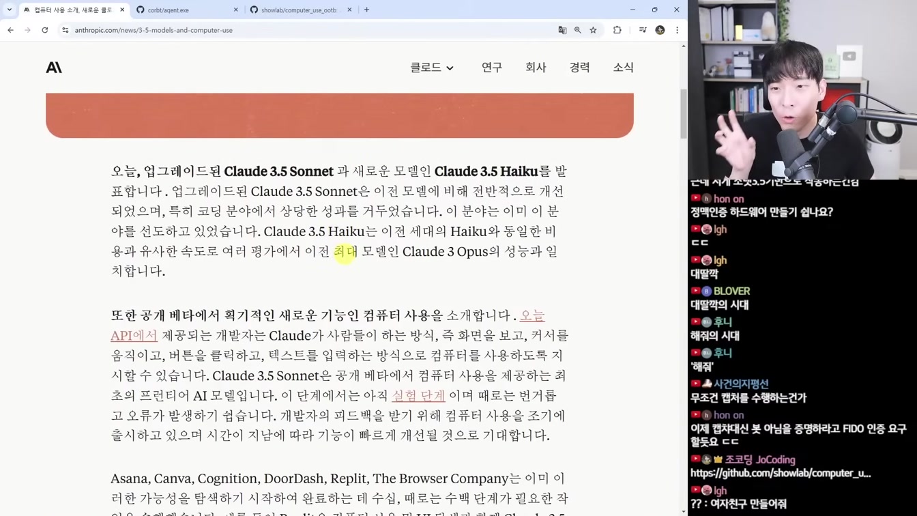Click bold text Claude 3.5 Haiku in first paragraph
Viewport: 917px width, 516px height.
point(486,171)
